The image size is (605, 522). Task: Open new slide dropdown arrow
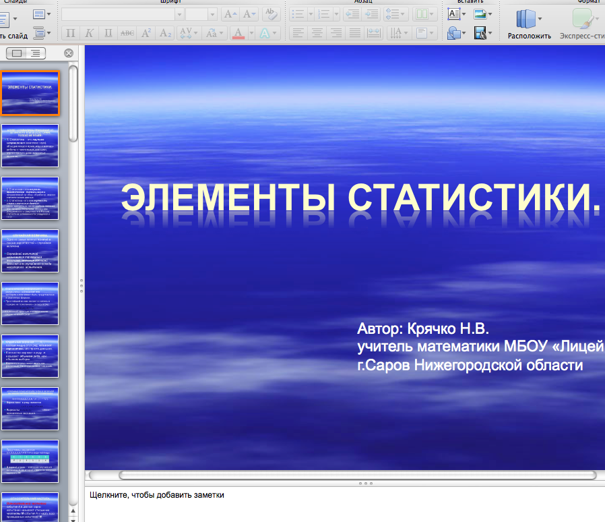point(15,18)
